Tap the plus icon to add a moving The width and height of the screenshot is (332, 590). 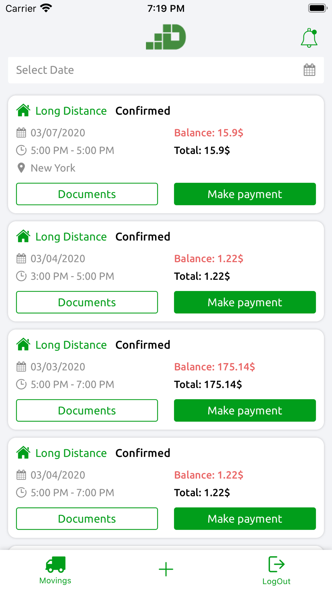(x=166, y=569)
